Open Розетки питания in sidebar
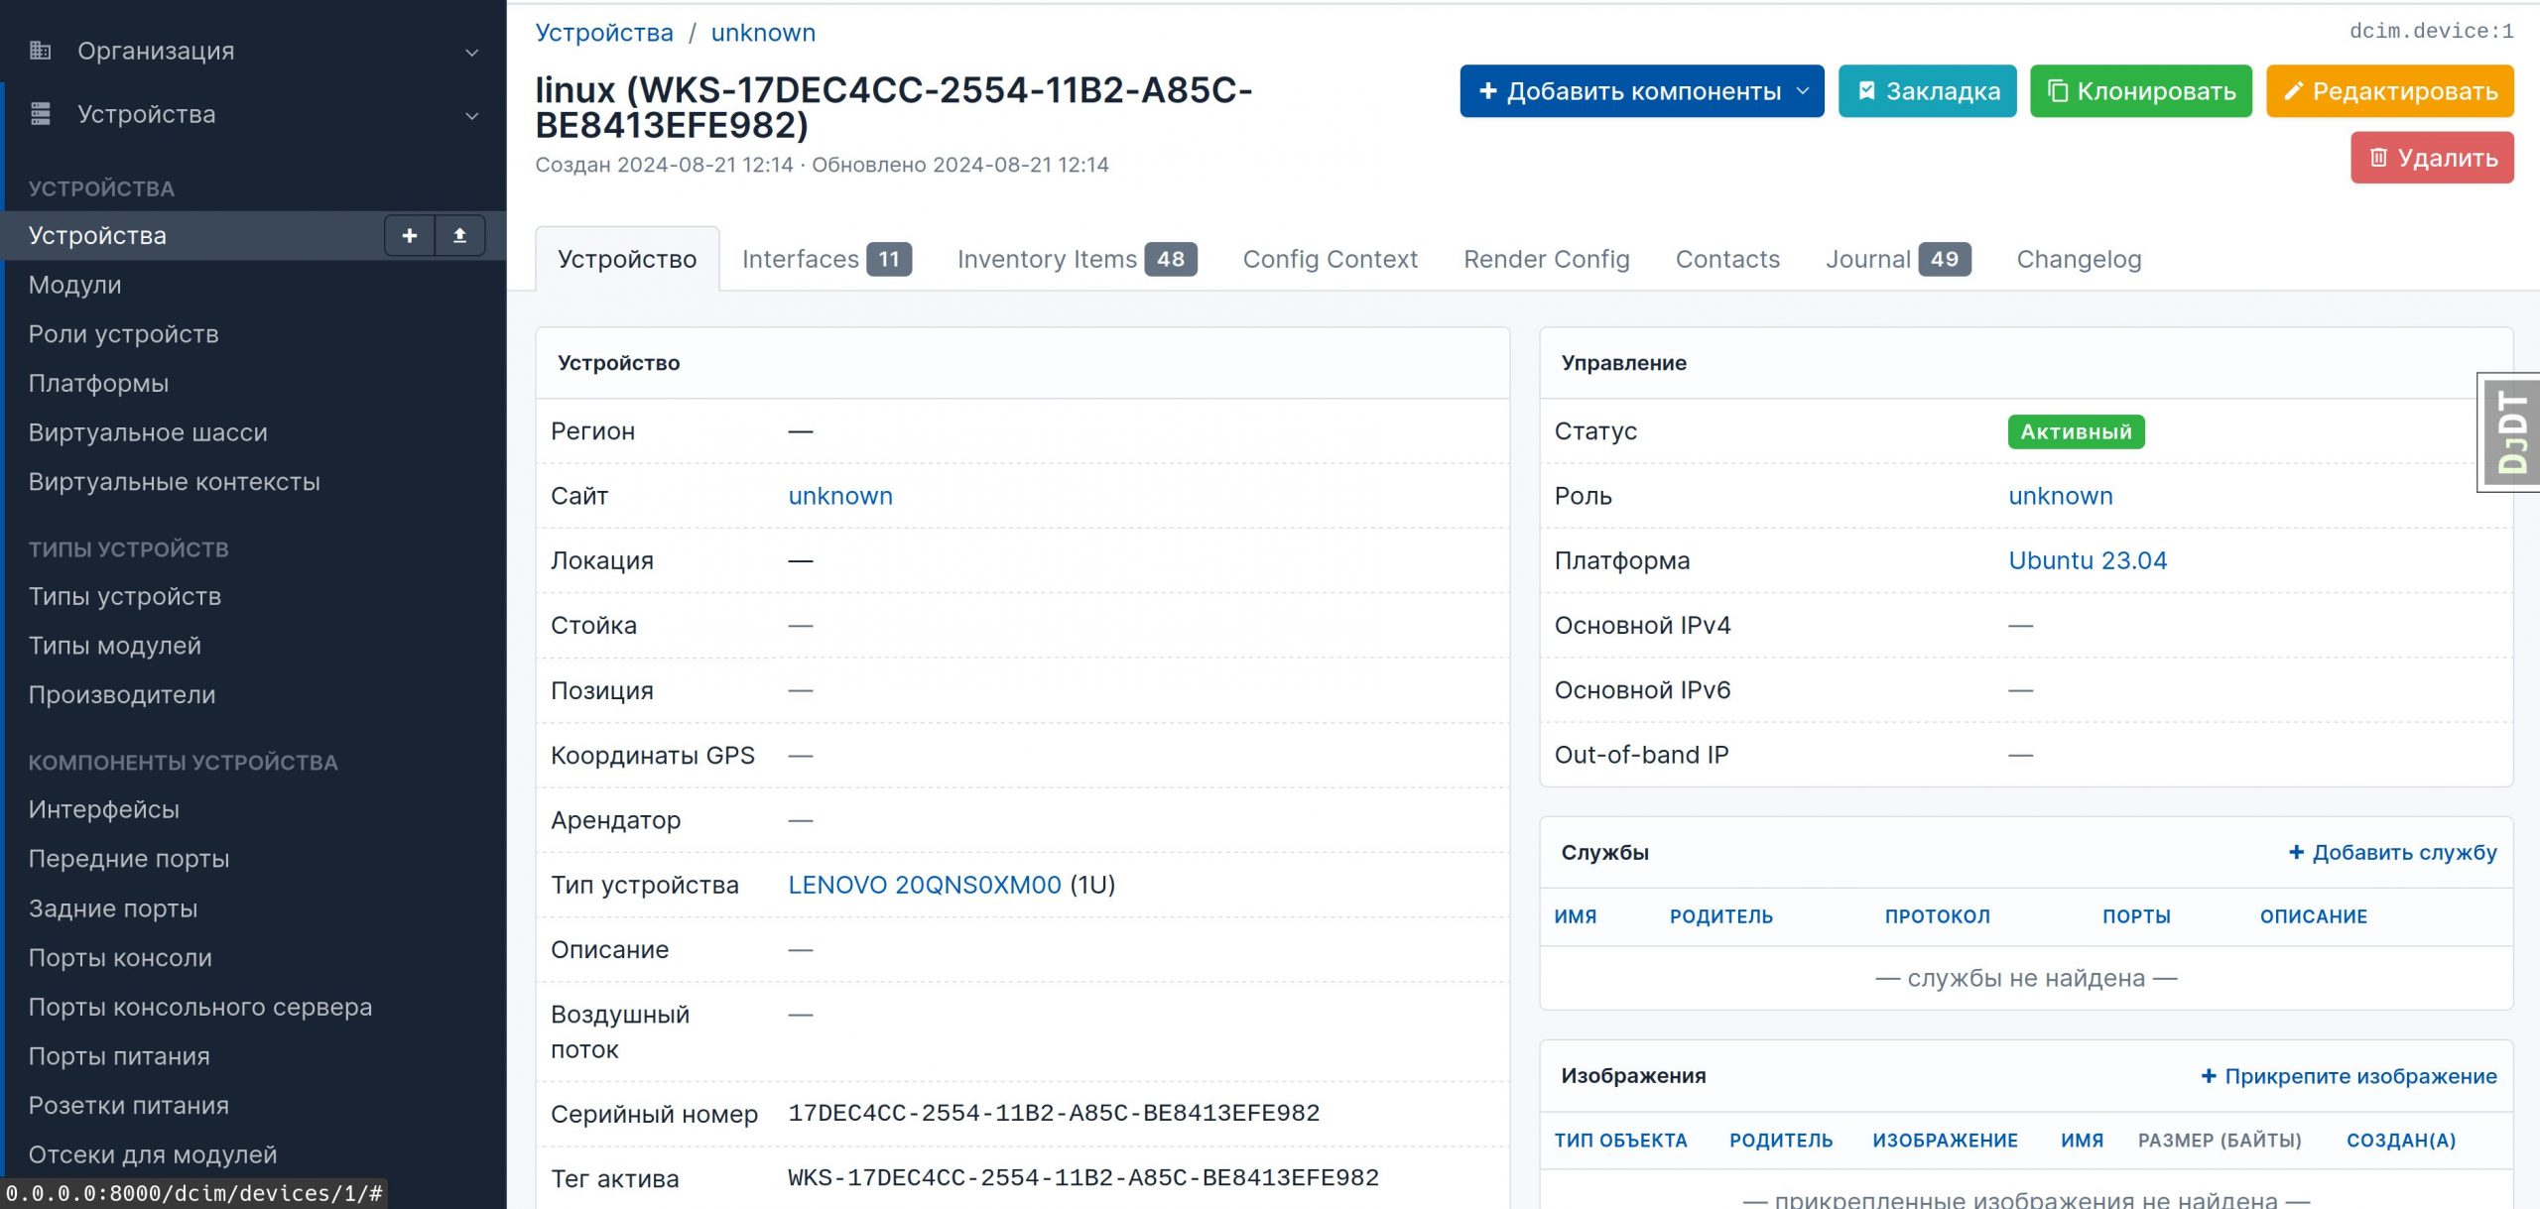 129,1106
